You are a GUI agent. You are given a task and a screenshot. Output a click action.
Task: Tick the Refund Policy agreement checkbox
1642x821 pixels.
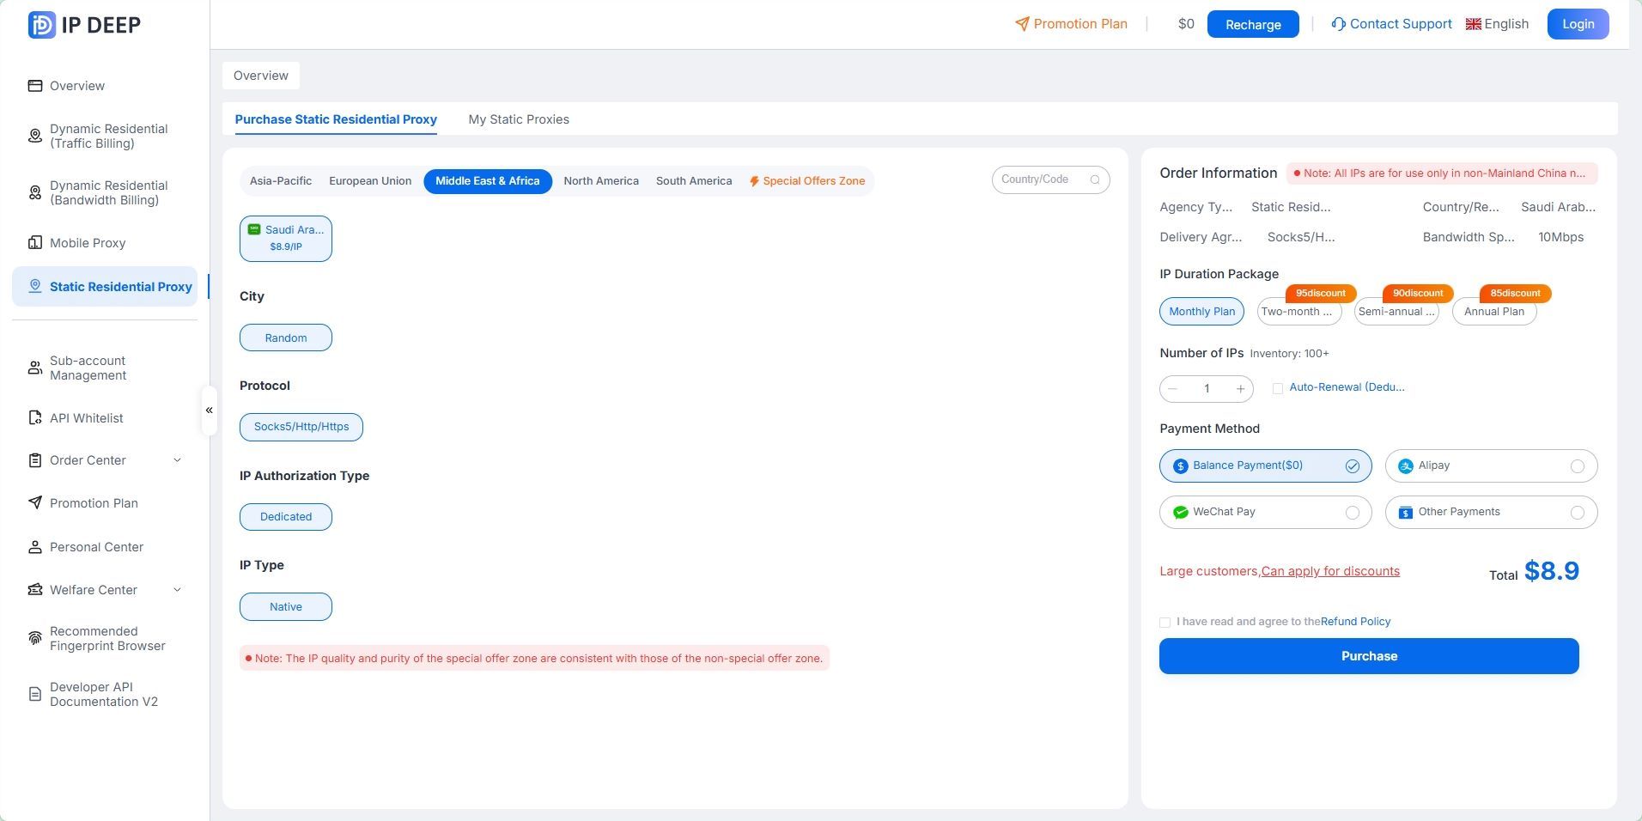(x=1165, y=623)
